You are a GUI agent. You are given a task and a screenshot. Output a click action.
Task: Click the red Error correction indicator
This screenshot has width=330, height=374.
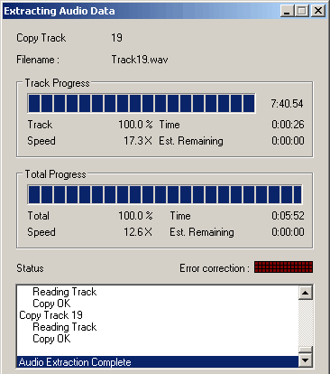[x=283, y=267]
